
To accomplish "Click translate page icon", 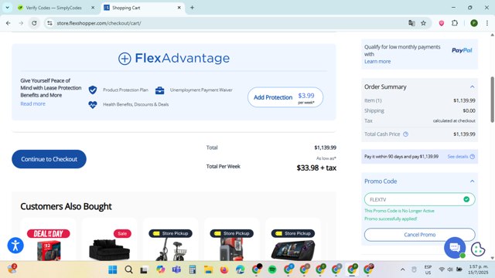I will pos(411,23).
